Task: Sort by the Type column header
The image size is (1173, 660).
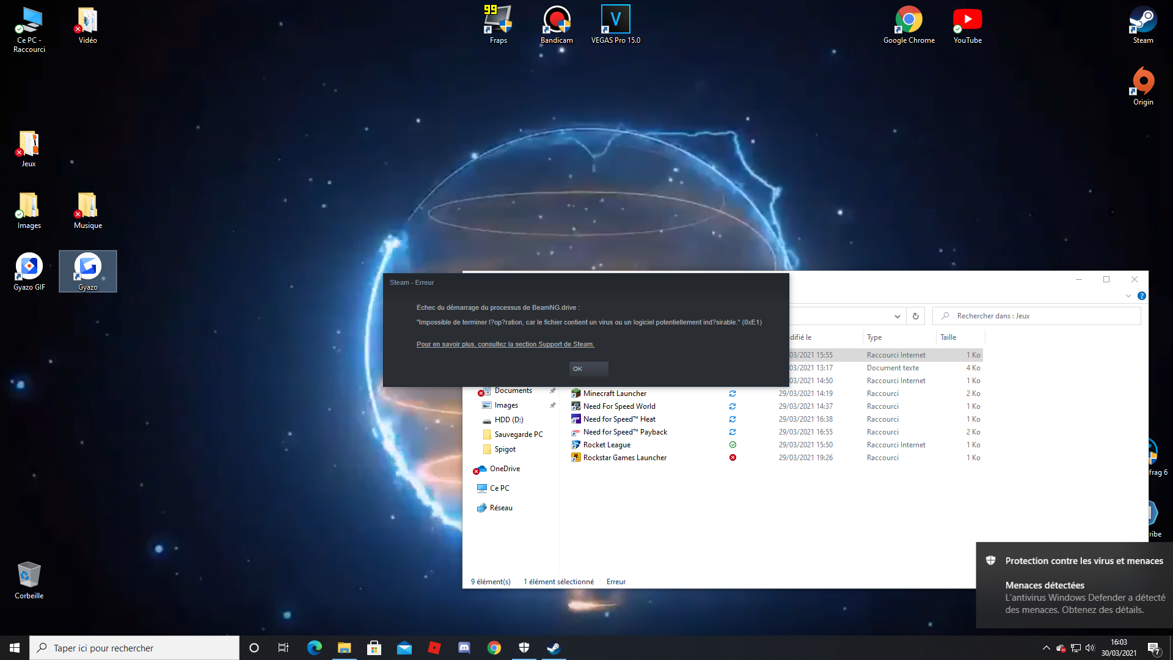Action: [899, 337]
